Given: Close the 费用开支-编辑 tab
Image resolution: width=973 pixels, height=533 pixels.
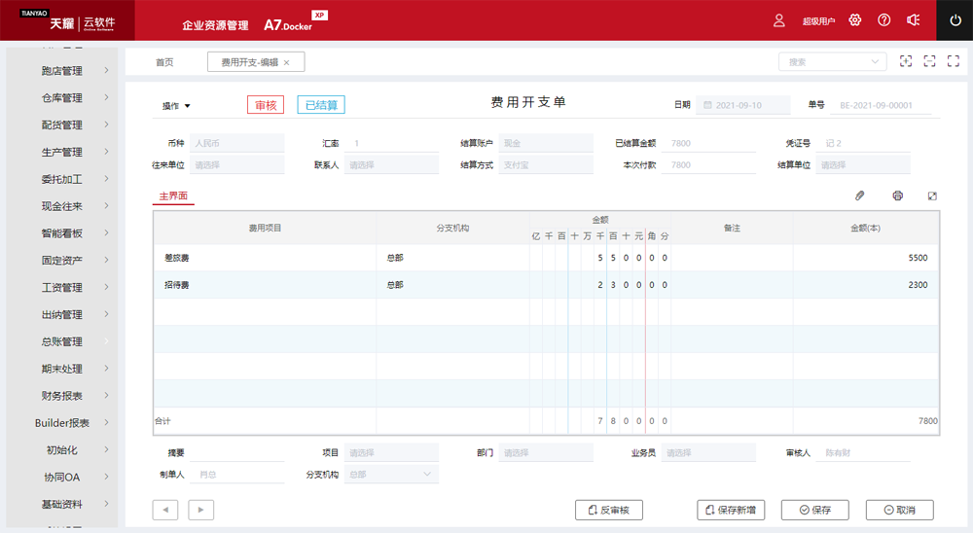Looking at the screenshot, I should pyautogui.click(x=286, y=62).
